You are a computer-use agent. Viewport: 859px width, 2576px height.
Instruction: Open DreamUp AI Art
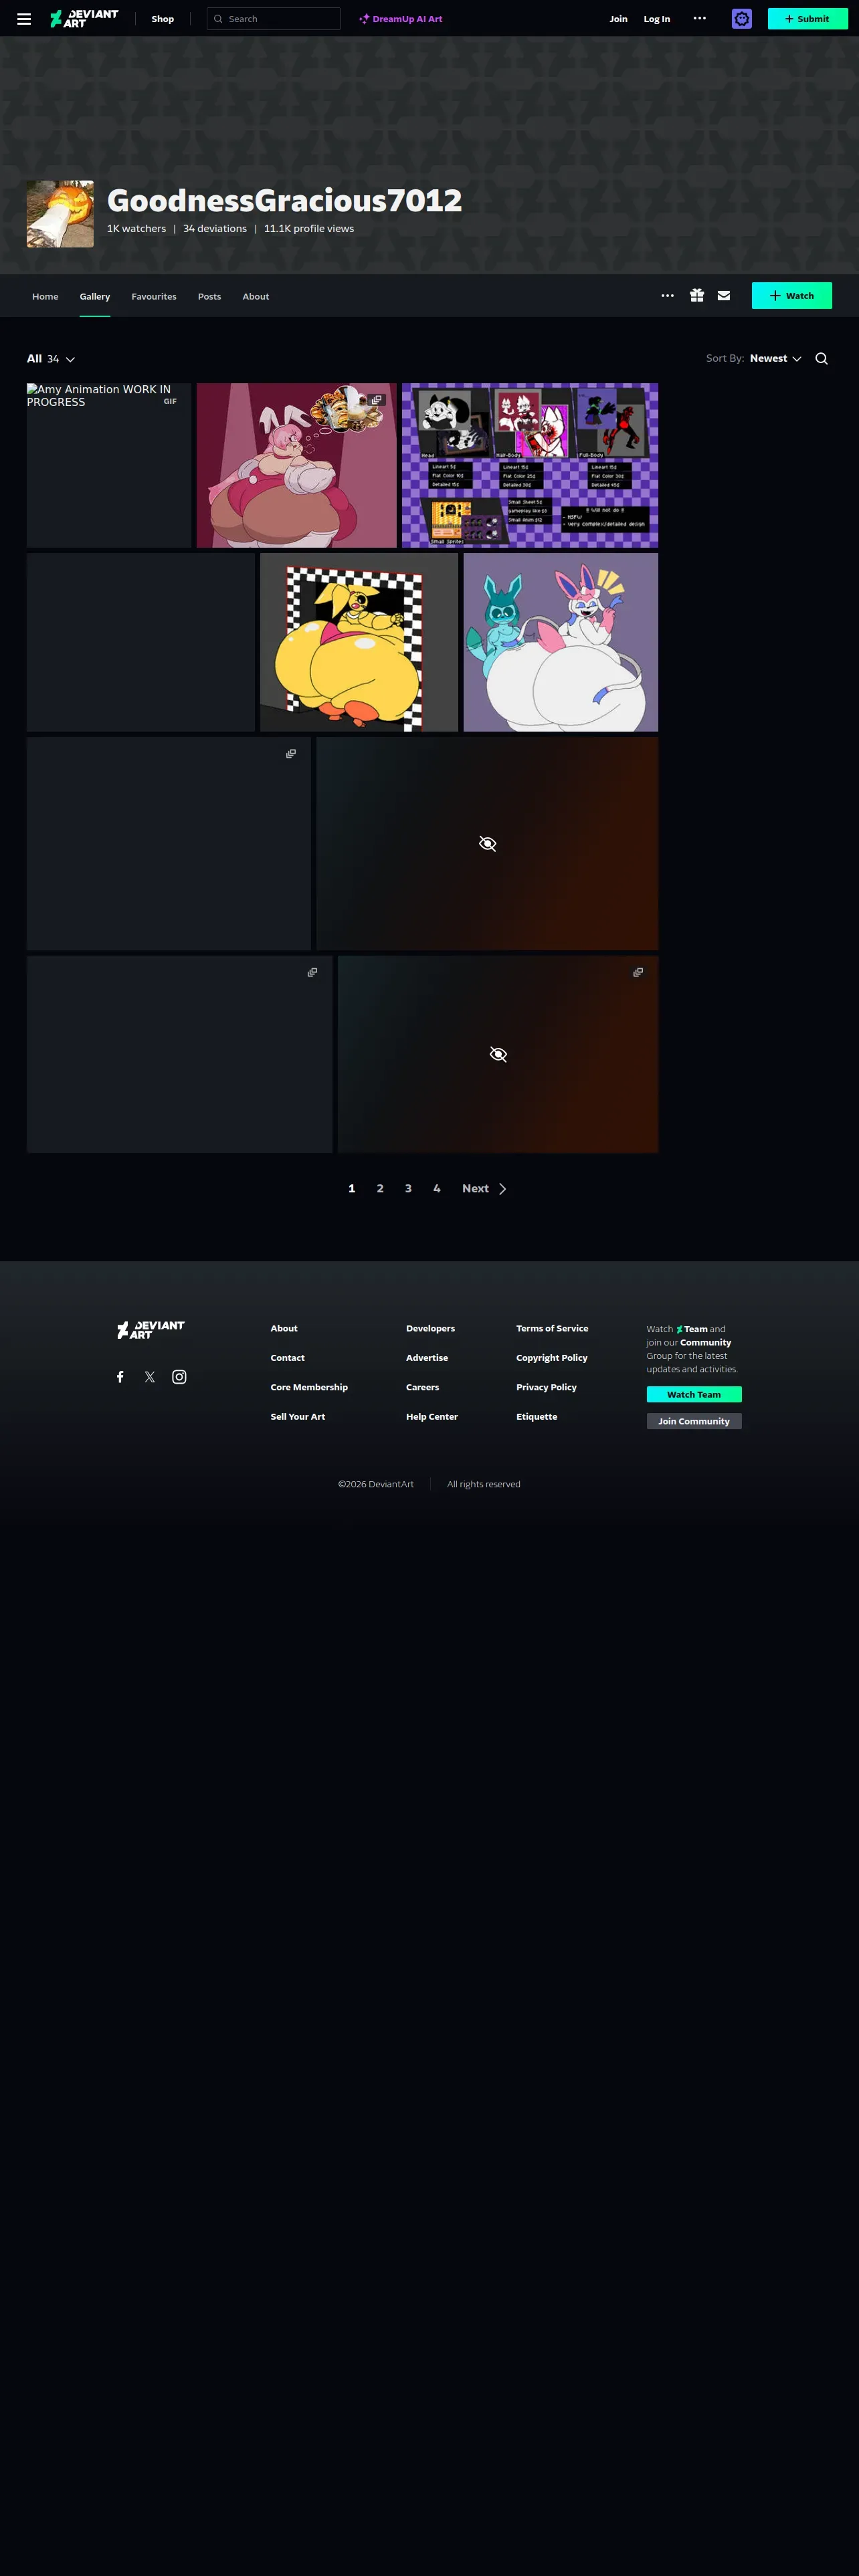[x=400, y=19]
